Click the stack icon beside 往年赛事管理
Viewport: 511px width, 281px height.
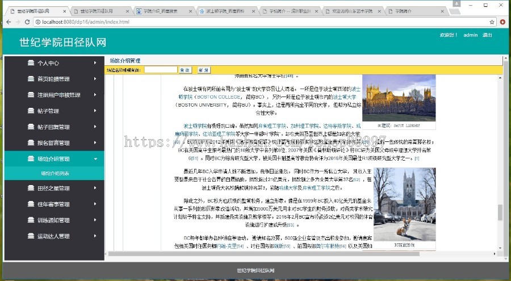(31, 204)
